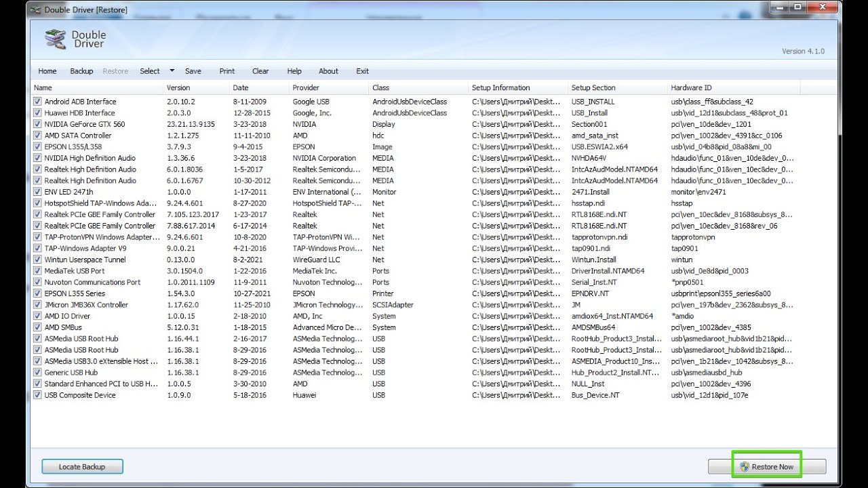Click version 23.21.13.9135 cell
868x488 pixels.
[x=191, y=124]
